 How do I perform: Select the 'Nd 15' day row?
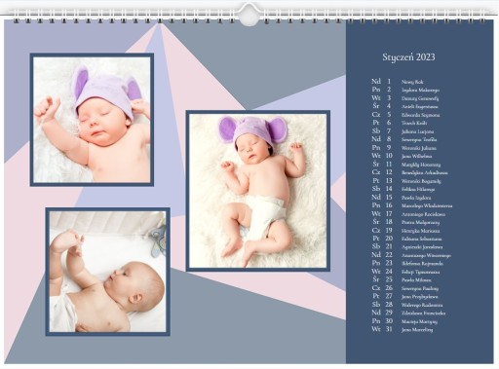pyautogui.click(x=402, y=198)
